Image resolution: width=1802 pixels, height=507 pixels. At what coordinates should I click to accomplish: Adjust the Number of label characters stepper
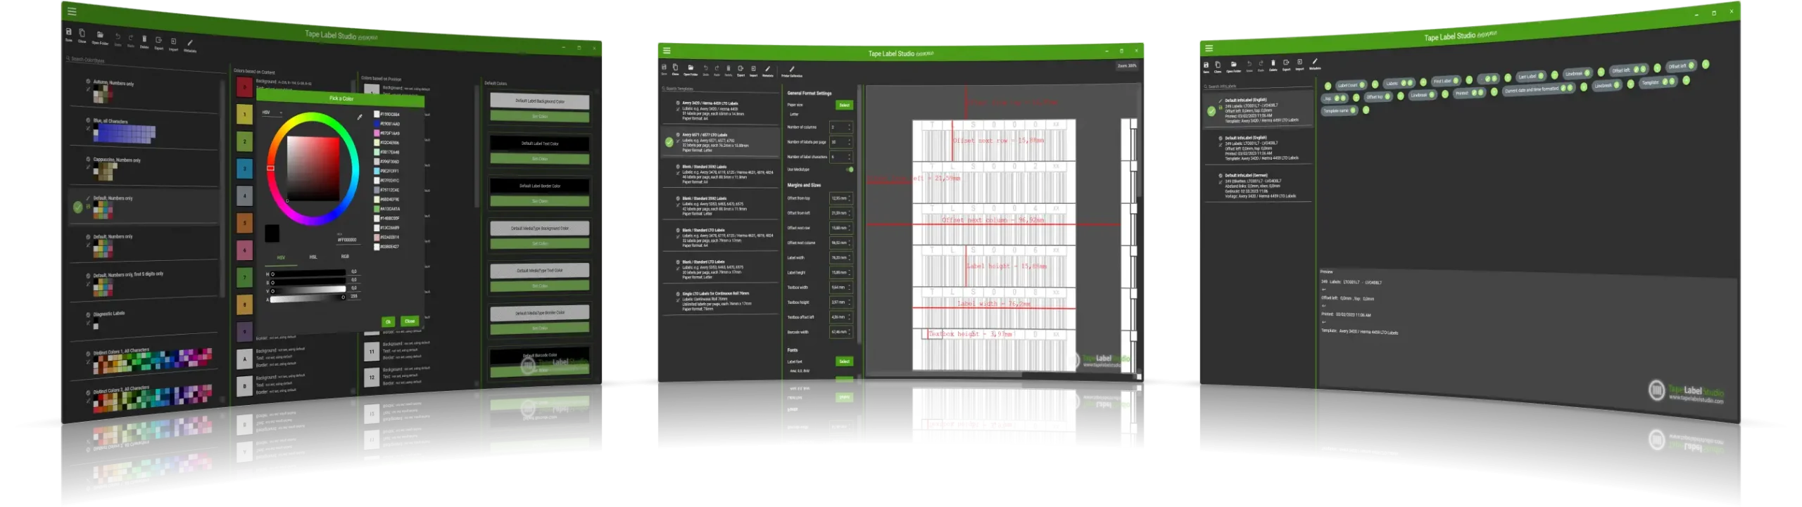point(841,157)
